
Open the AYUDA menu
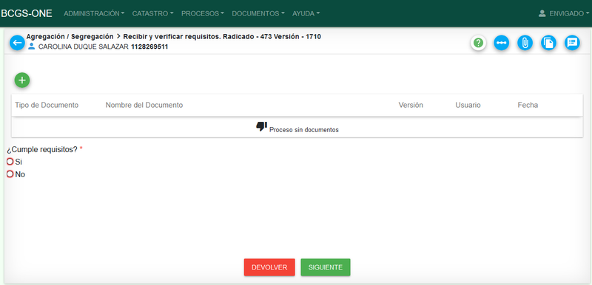point(306,13)
